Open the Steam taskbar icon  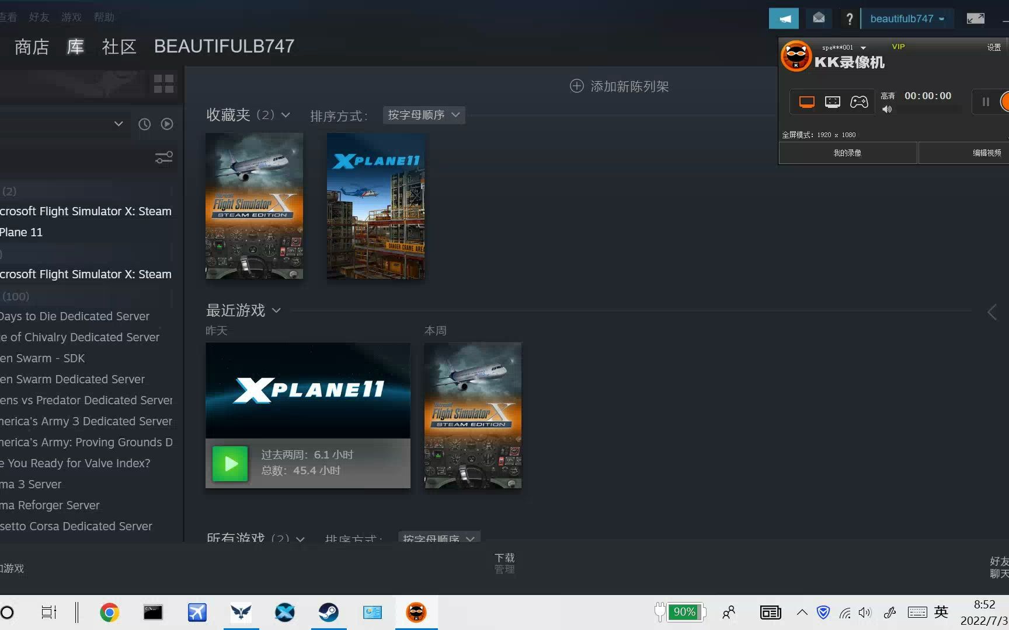click(328, 612)
